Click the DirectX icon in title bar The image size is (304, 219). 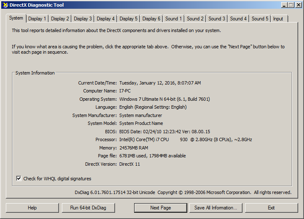pyautogui.click(x=5, y=5)
